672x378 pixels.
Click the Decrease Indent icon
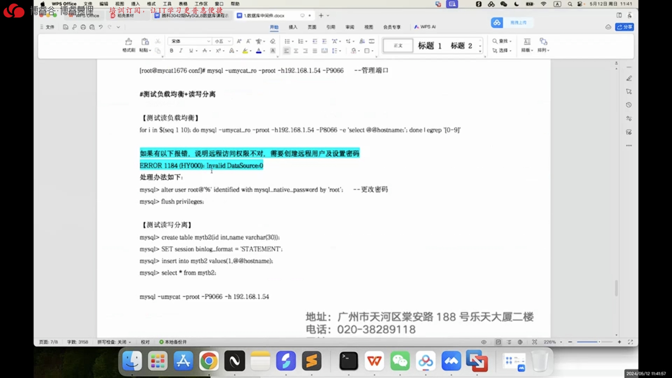coord(315,41)
